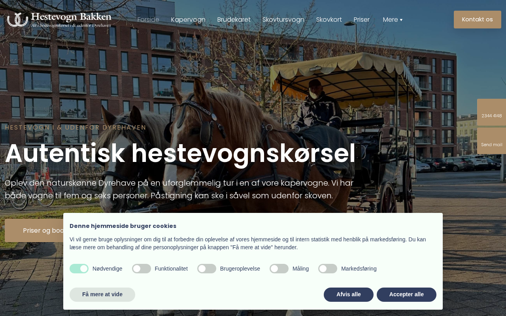Open the Send mail side button
The height and width of the screenshot is (316, 506).
pos(491,141)
